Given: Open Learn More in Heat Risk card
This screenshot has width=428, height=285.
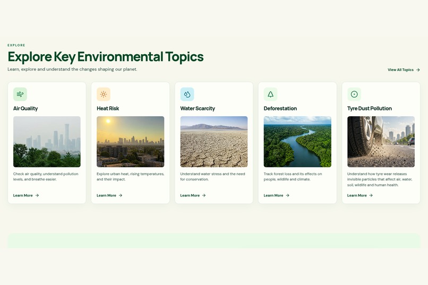Looking at the screenshot, I should (x=109, y=195).
